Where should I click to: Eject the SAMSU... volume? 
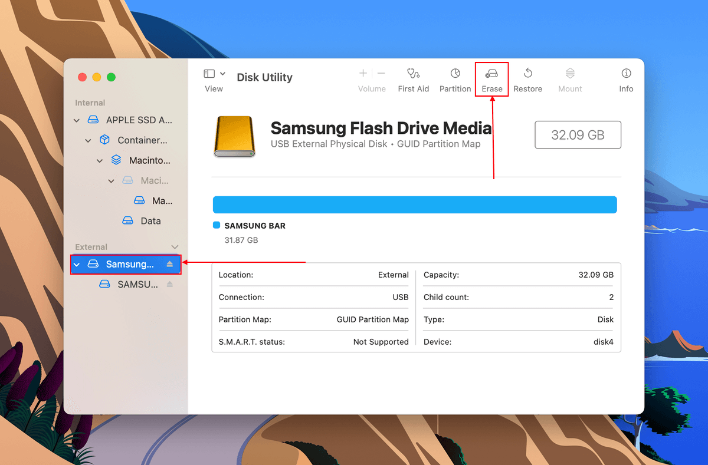point(170,284)
